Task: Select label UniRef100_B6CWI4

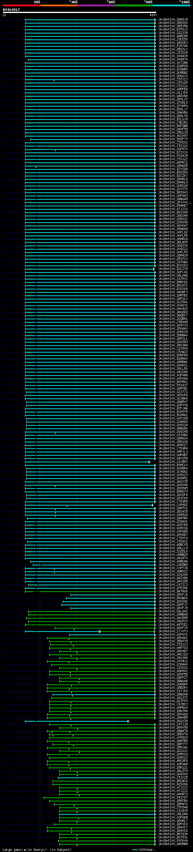Action: coord(173,781)
